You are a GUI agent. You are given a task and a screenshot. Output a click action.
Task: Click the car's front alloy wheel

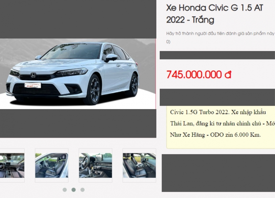coord(94,90)
